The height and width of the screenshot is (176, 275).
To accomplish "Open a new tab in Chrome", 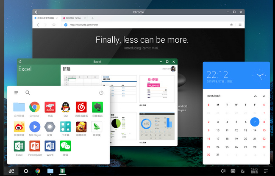I will point(93,18).
